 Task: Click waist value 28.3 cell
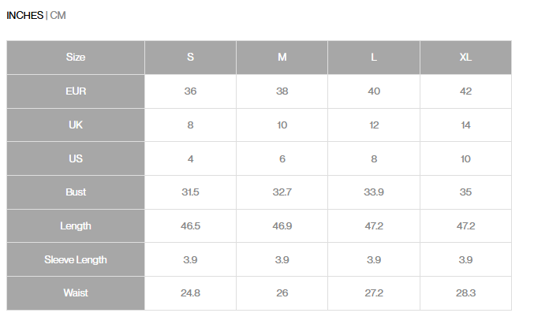pyautogui.click(x=465, y=293)
